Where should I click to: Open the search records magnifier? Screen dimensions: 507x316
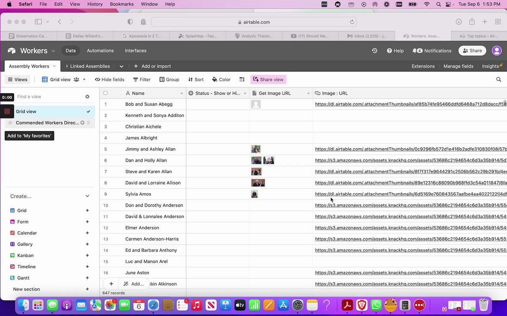(x=499, y=79)
